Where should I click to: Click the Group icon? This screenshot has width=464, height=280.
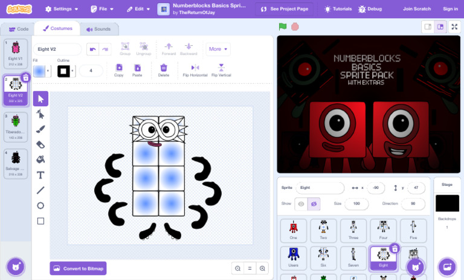click(125, 48)
